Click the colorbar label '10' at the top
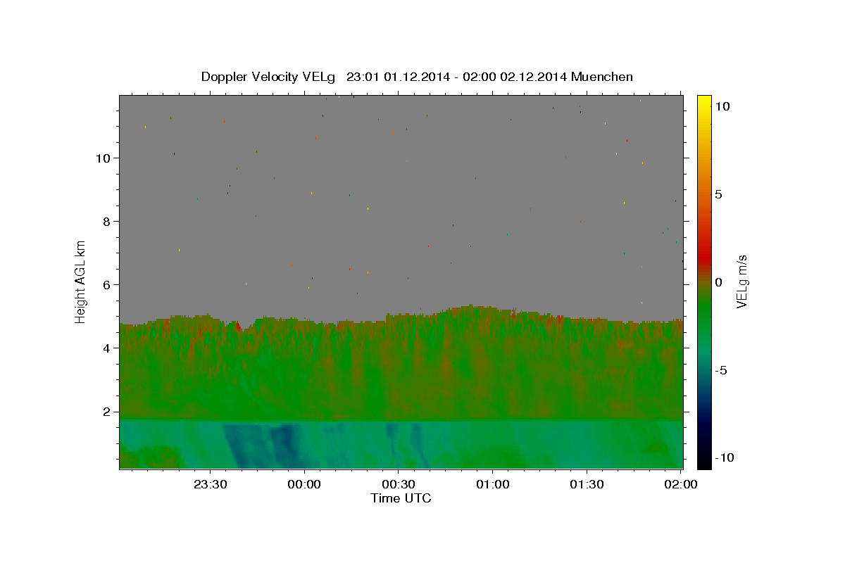 pyautogui.click(x=722, y=106)
